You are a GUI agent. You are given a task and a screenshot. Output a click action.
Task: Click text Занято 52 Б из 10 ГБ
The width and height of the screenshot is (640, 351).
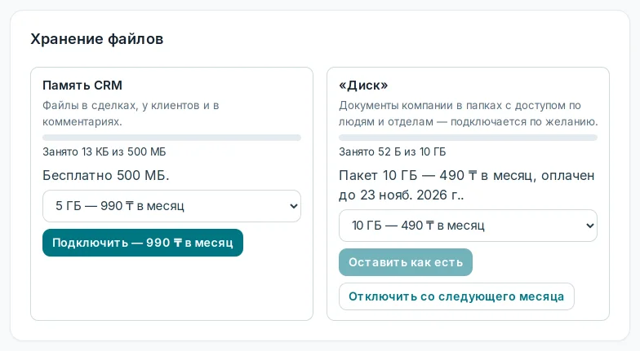[x=392, y=151]
